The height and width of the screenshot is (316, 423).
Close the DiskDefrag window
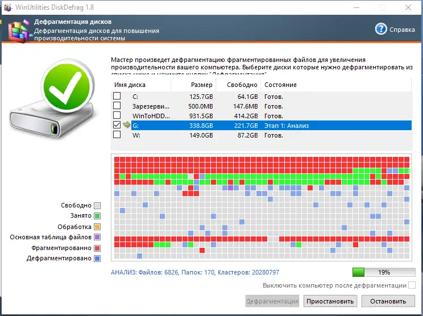[408, 7]
